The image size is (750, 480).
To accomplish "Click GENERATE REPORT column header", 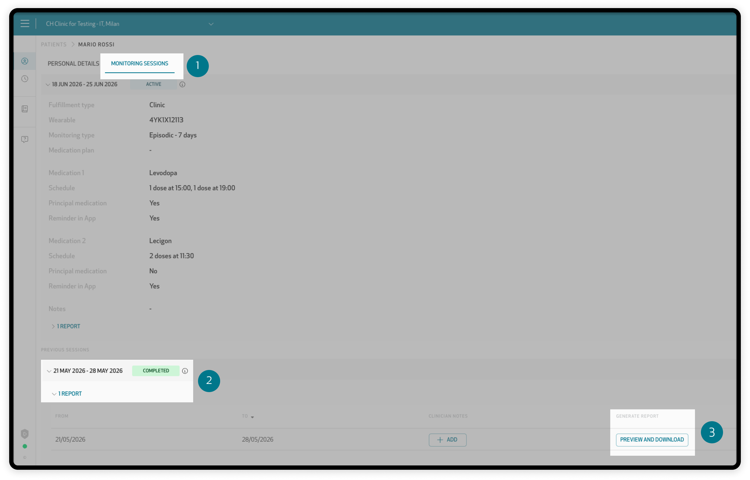I will coord(637,416).
